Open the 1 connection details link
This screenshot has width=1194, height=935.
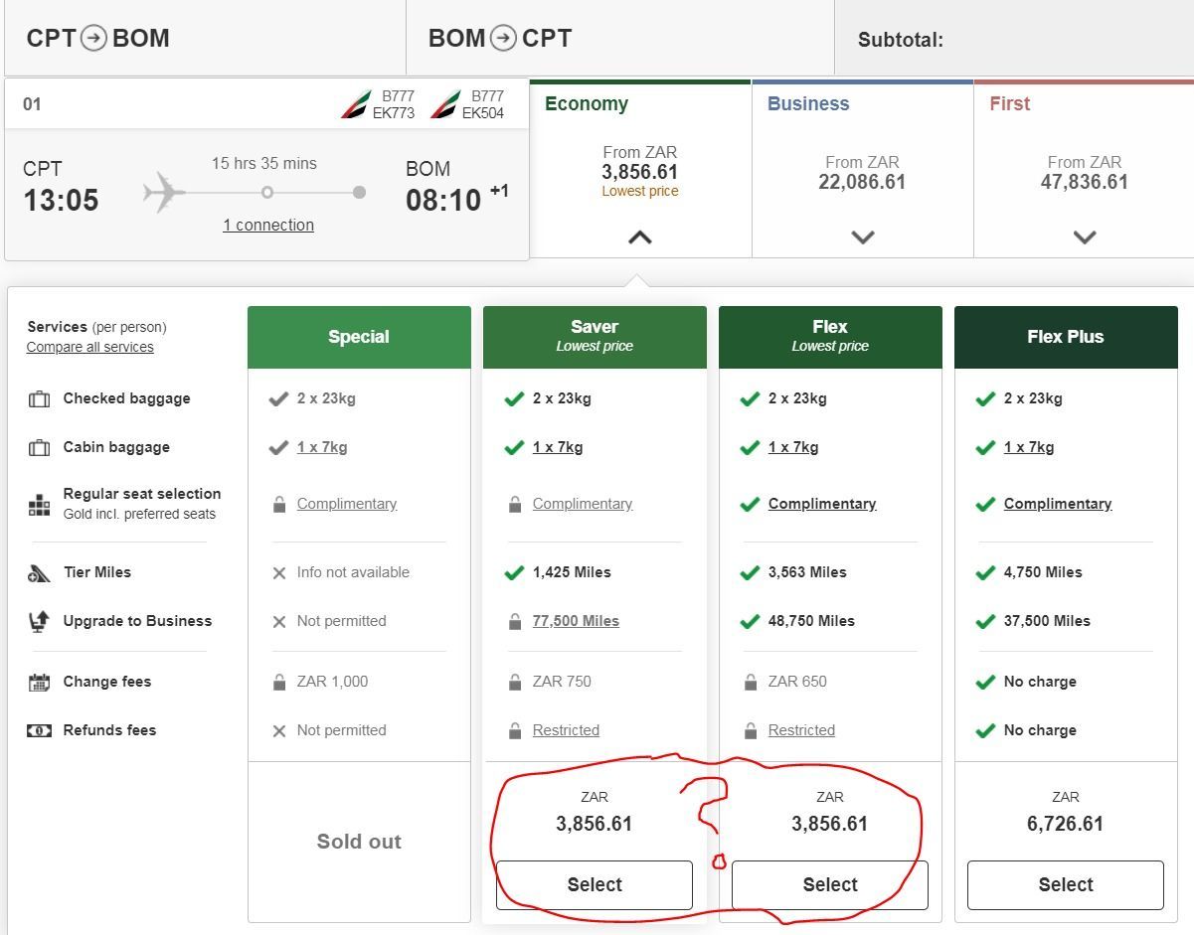[268, 226]
